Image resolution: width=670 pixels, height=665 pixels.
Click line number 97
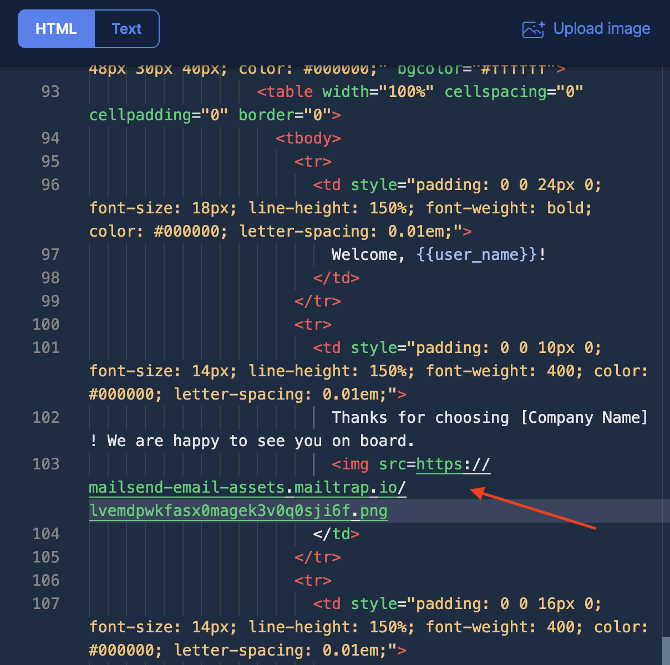[x=50, y=254]
